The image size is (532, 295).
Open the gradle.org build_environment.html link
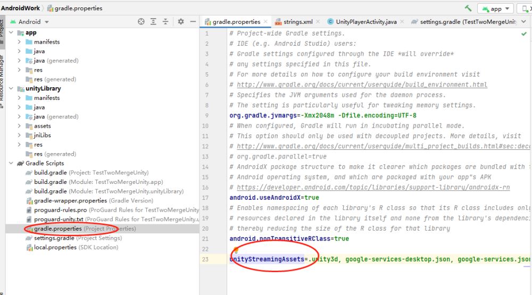coord(362,85)
